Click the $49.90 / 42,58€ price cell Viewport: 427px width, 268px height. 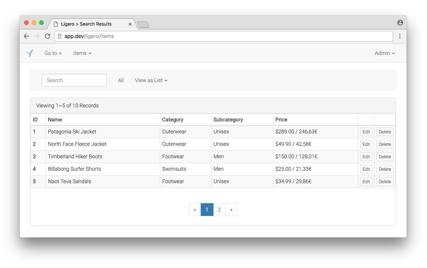tap(316, 144)
